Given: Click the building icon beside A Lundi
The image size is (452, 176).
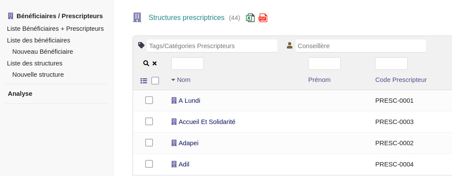Looking at the screenshot, I should pos(174,101).
